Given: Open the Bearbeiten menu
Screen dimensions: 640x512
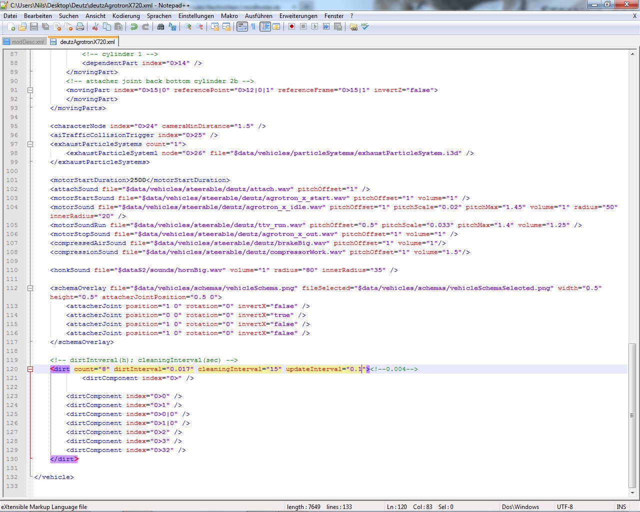Looking at the screenshot, I should [x=38, y=16].
